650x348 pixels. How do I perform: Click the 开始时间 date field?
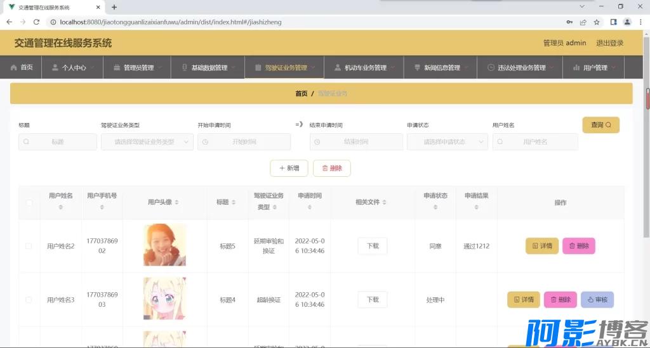[244, 141]
